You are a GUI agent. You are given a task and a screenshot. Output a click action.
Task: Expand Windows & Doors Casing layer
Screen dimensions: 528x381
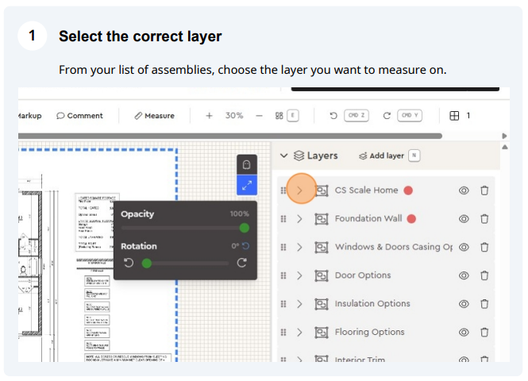pyautogui.click(x=299, y=248)
